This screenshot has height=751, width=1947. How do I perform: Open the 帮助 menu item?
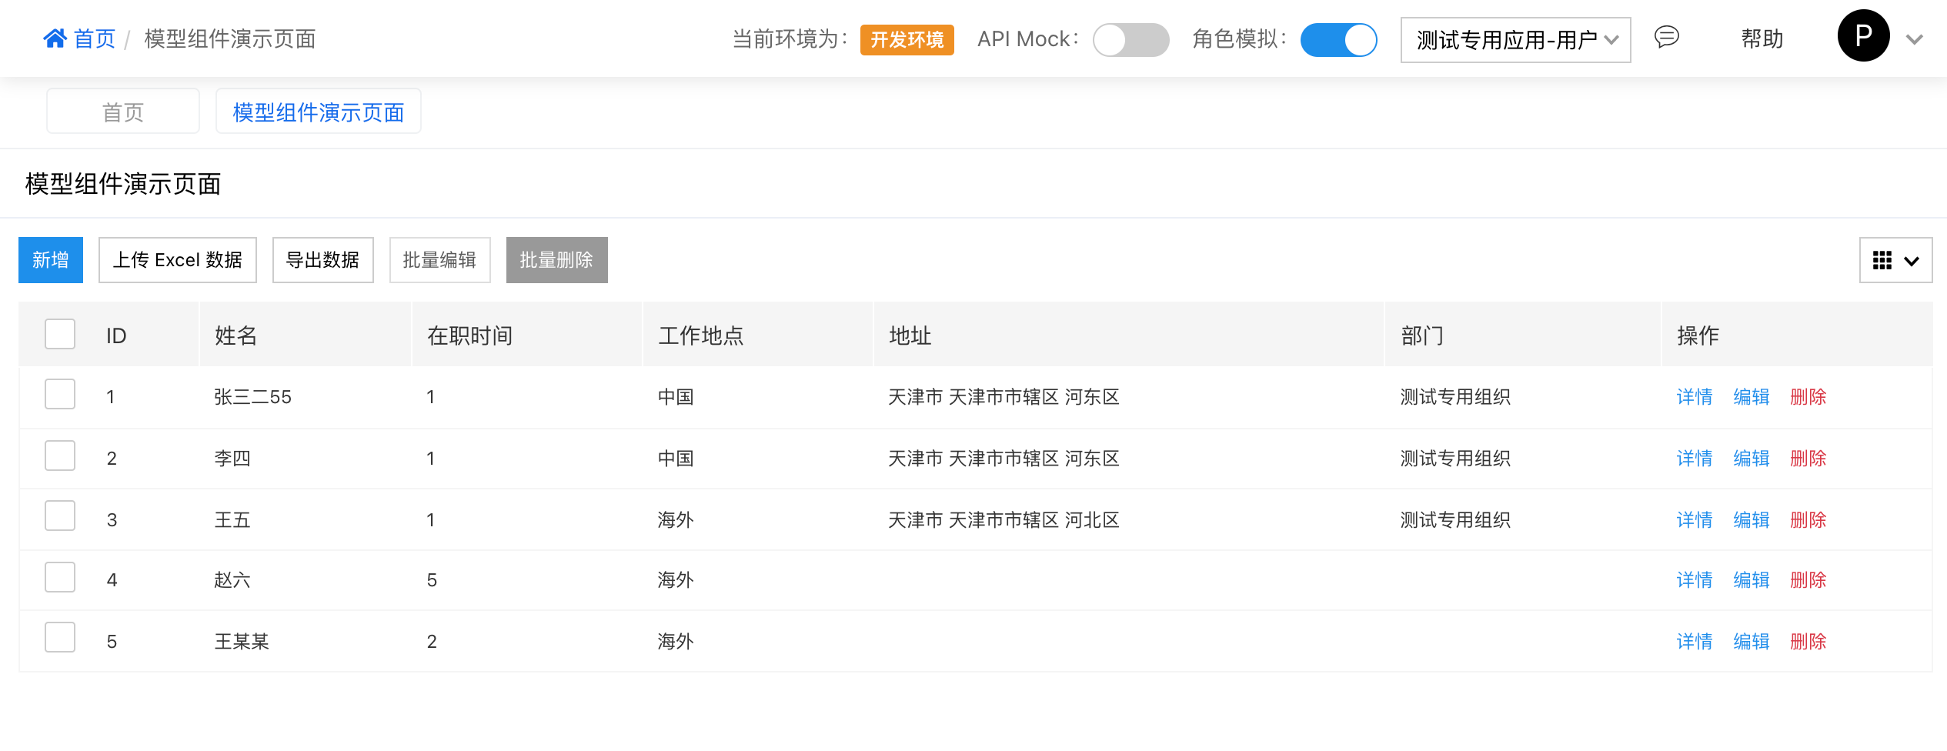point(1762,38)
